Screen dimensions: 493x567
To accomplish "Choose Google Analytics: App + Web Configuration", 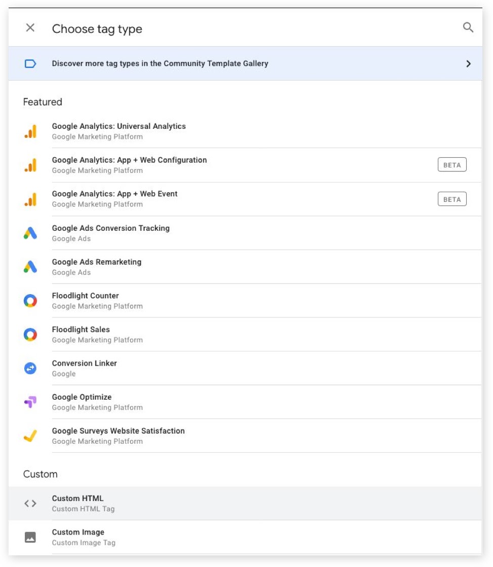I will (x=245, y=165).
